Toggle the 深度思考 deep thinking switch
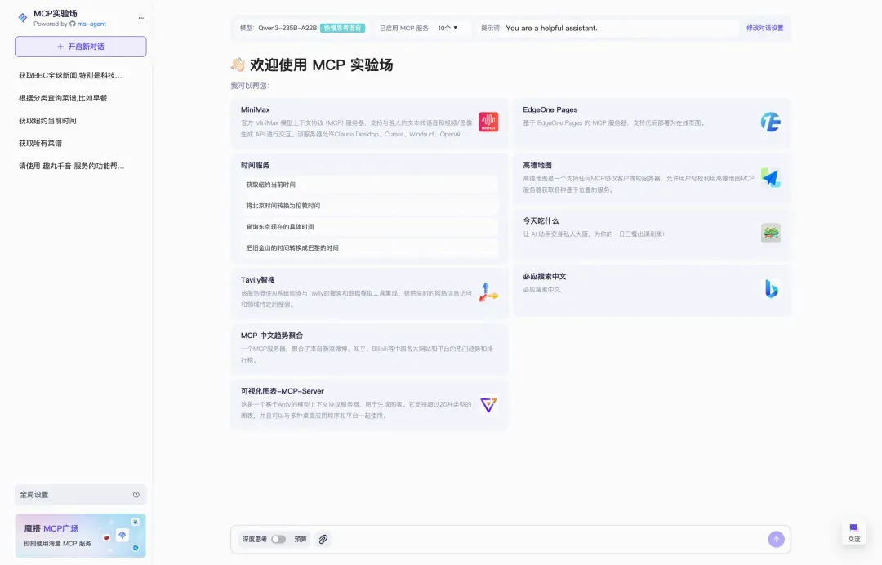 coord(278,539)
